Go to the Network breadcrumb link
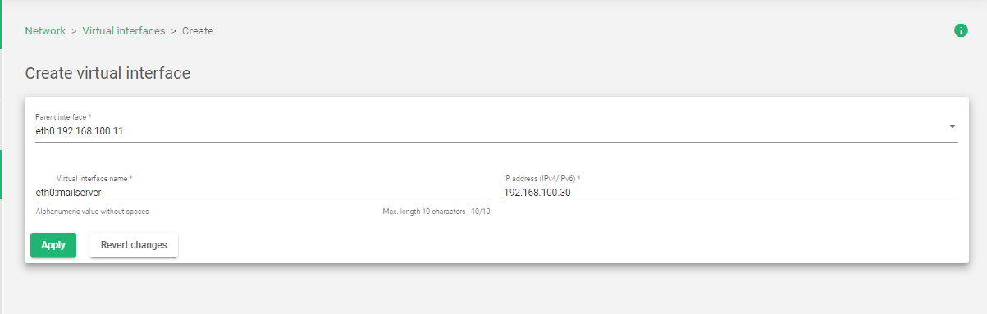The height and width of the screenshot is (314, 987). click(45, 31)
